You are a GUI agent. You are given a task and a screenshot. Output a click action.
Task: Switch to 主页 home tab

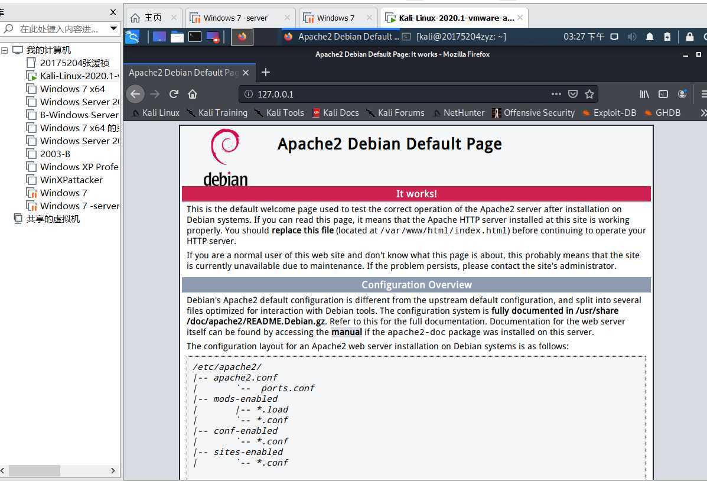coord(154,18)
